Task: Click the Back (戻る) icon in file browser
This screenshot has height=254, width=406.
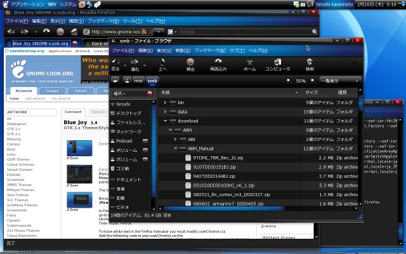Action: click(x=116, y=63)
